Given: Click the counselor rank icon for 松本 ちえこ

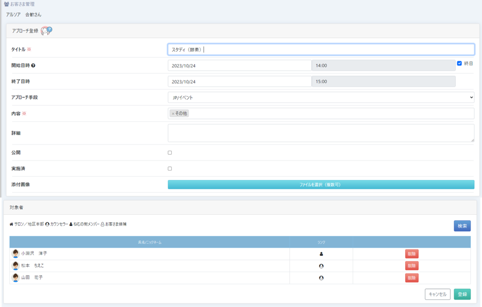Looking at the screenshot, I should click(x=321, y=266).
